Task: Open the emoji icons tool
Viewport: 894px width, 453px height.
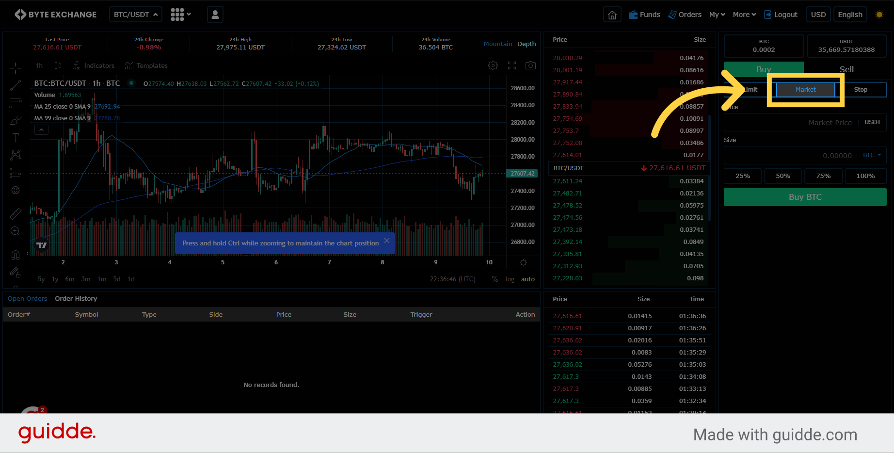Action: point(16,190)
